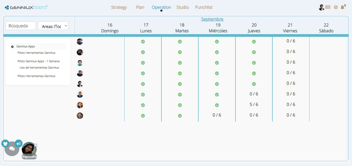Click the 19 Miércoles column header
The height and width of the screenshot is (166, 352).
(x=218, y=28)
